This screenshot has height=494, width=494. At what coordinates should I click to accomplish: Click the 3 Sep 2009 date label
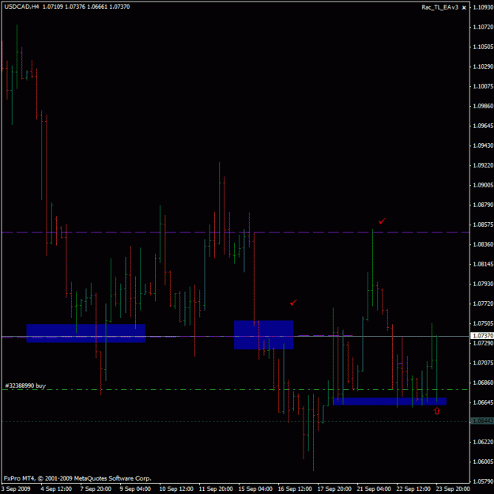click(16, 489)
